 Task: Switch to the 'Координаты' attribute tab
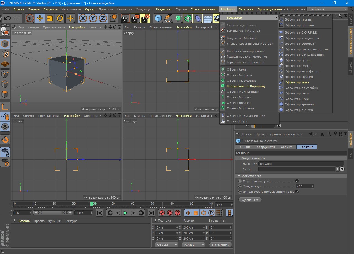click(265, 147)
